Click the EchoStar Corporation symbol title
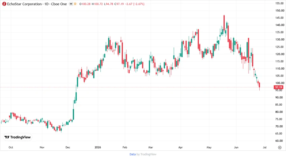Image resolution: width=286 pixels, height=158 pixels. click(24, 4)
